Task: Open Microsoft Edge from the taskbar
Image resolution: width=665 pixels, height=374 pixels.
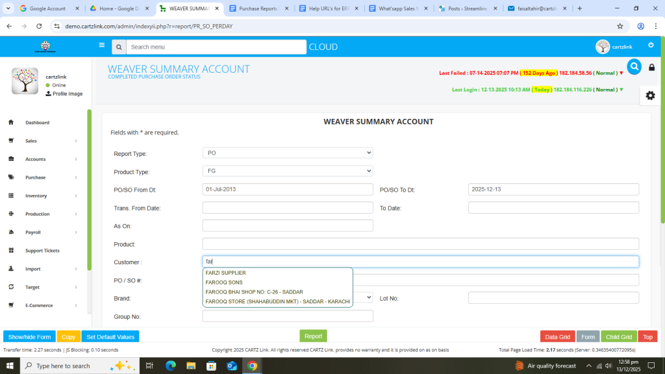Action: pos(171,366)
